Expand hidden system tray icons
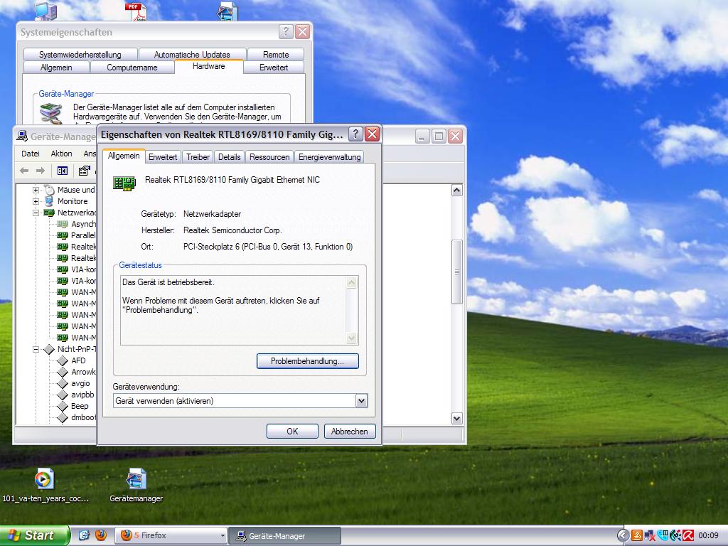The width and height of the screenshot is (728, 546). click(623, 535)
